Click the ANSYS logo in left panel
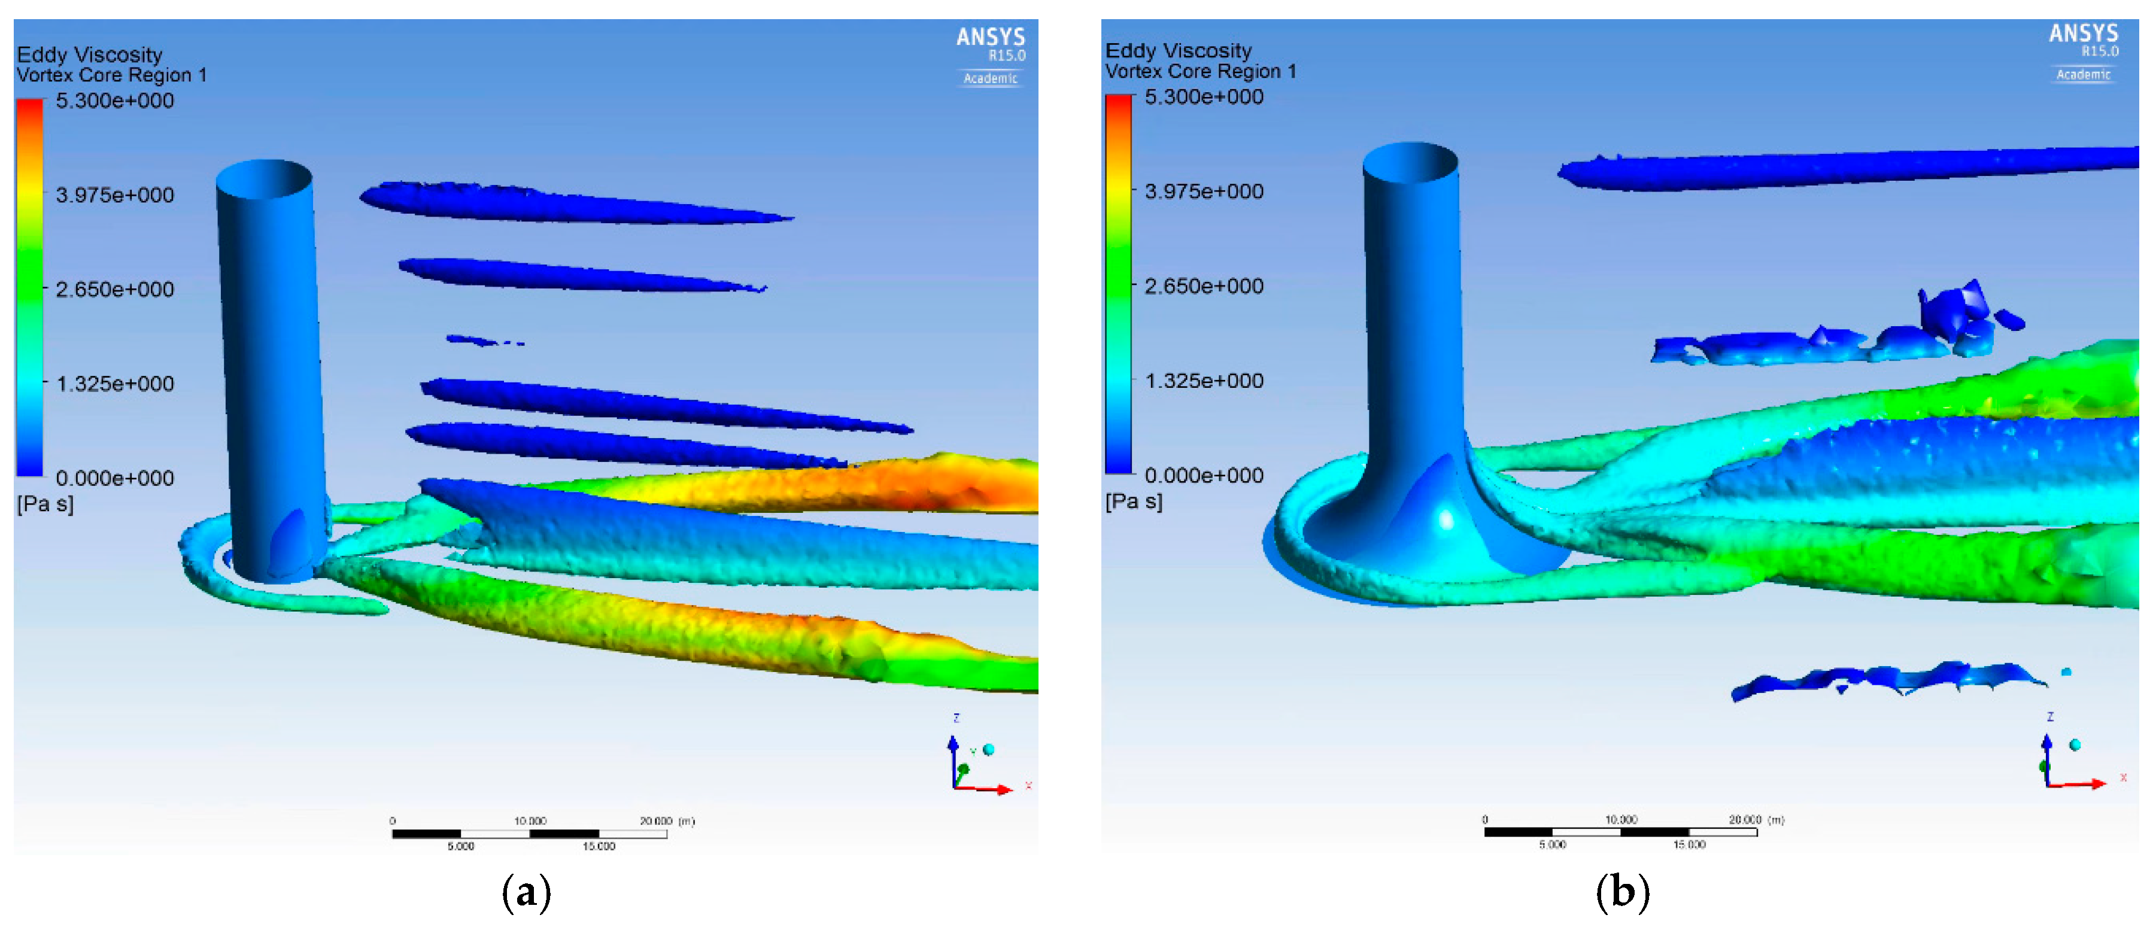Viewport: 2156px width, 930px height. point(990,38)
